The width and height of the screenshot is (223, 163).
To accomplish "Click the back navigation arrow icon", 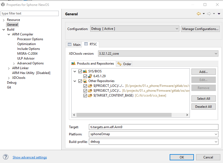I will tap(199, 14).
